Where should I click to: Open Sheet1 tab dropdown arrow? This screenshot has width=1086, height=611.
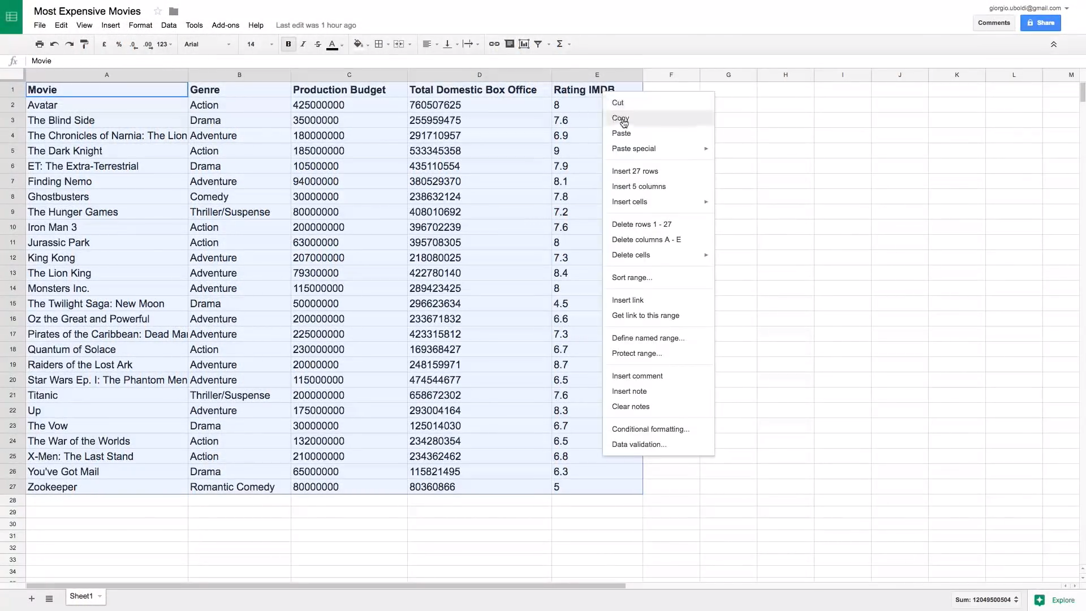(x=100, y=597)
